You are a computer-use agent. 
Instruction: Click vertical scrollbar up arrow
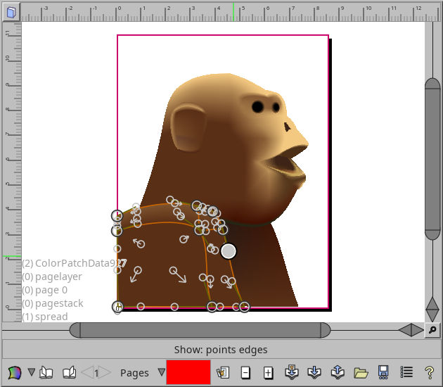[x=432, y=303]
